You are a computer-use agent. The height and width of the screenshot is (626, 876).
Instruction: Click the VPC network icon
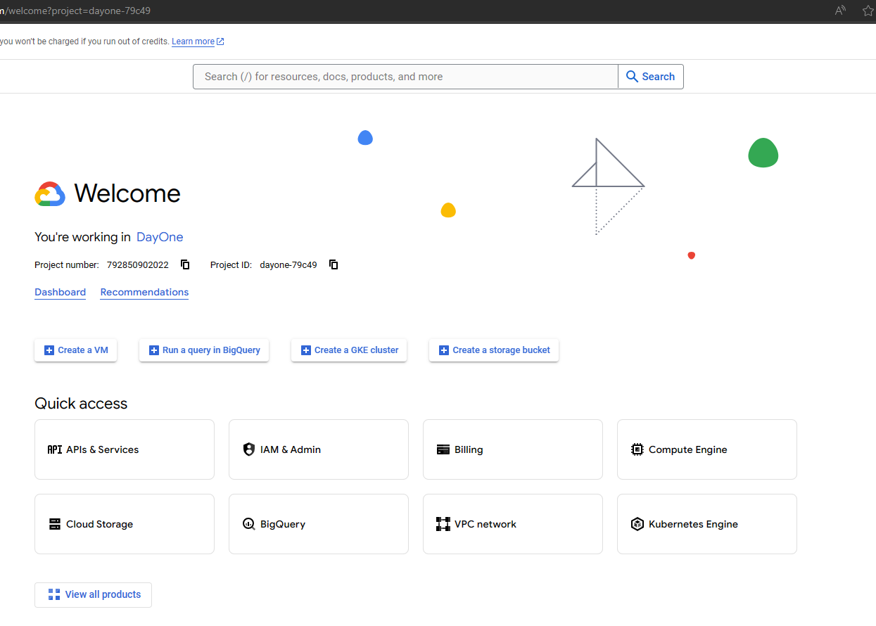443,524
